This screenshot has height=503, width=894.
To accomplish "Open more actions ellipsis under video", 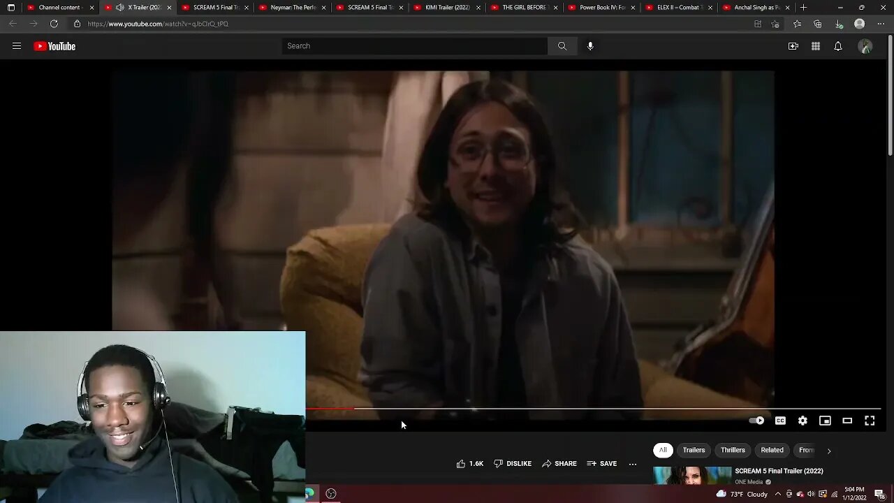I will point(633,464).
